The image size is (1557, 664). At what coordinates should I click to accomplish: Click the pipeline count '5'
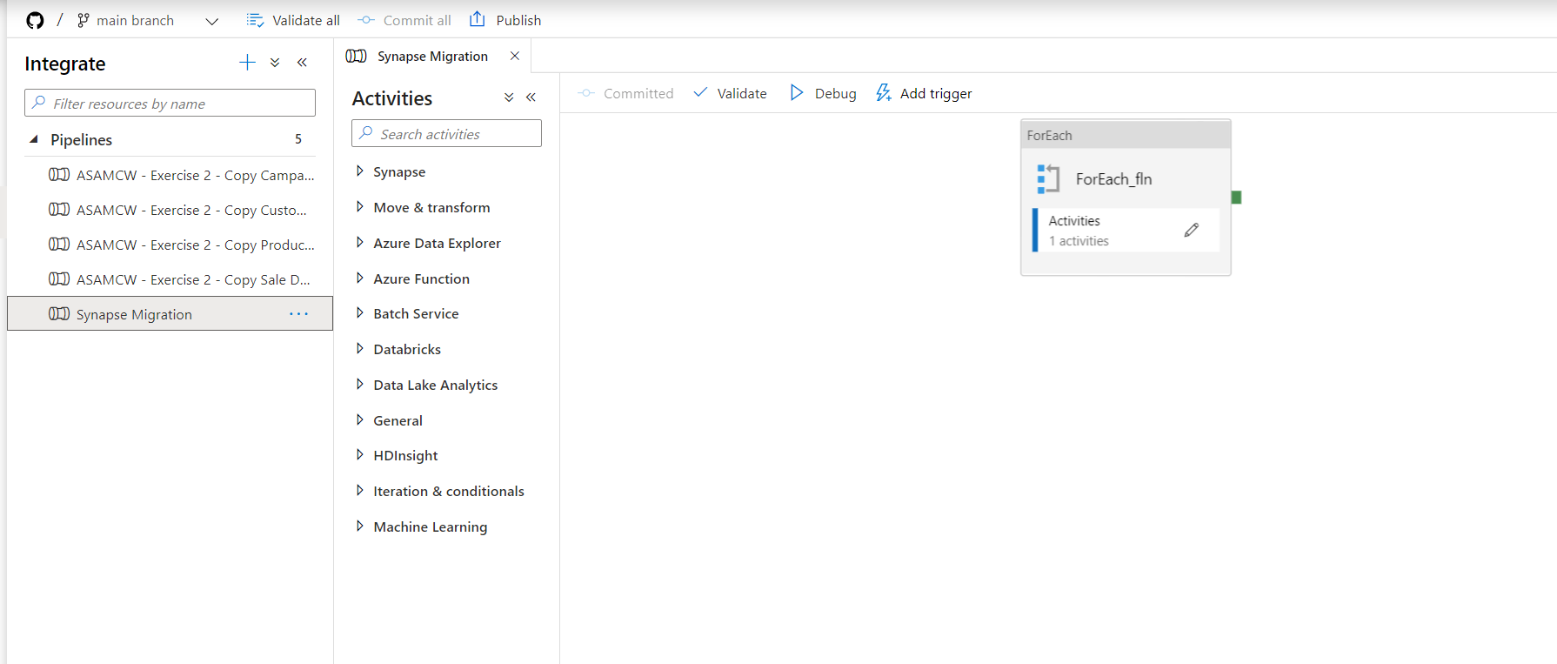298,139
